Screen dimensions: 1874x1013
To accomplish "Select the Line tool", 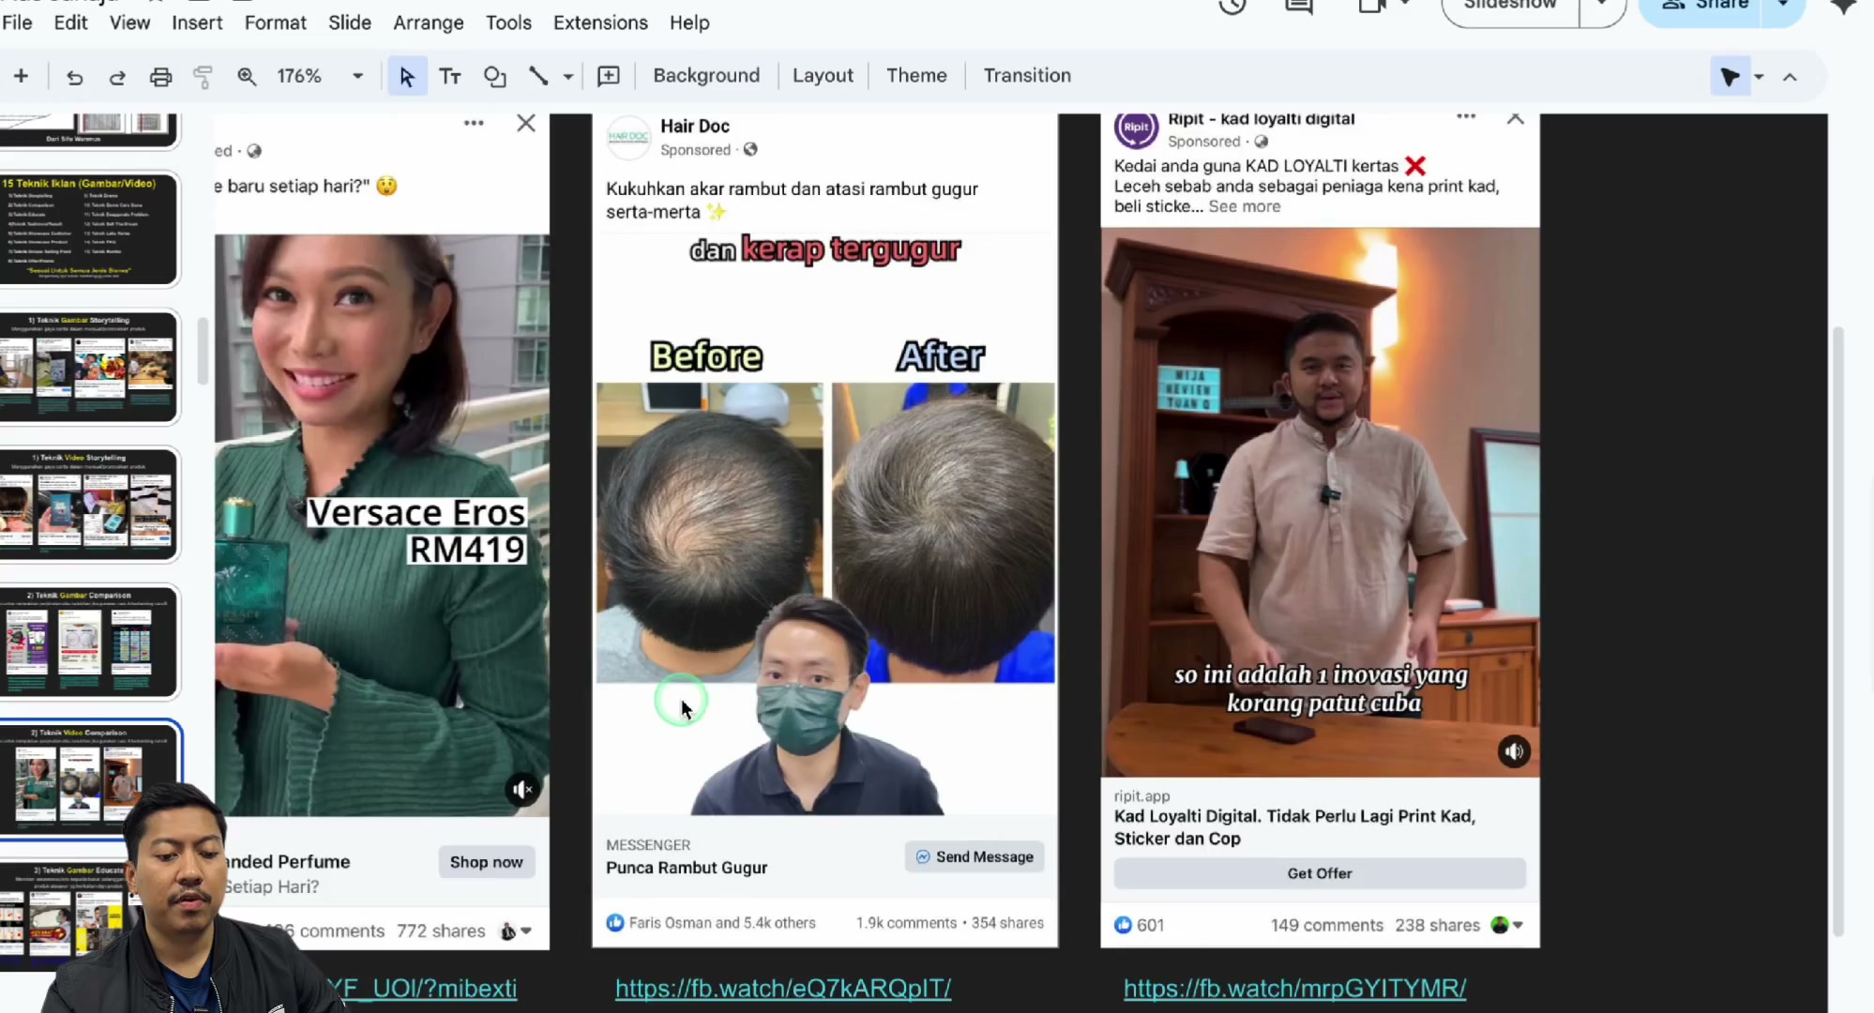I will pyautogui.click(x=538, y=77).
